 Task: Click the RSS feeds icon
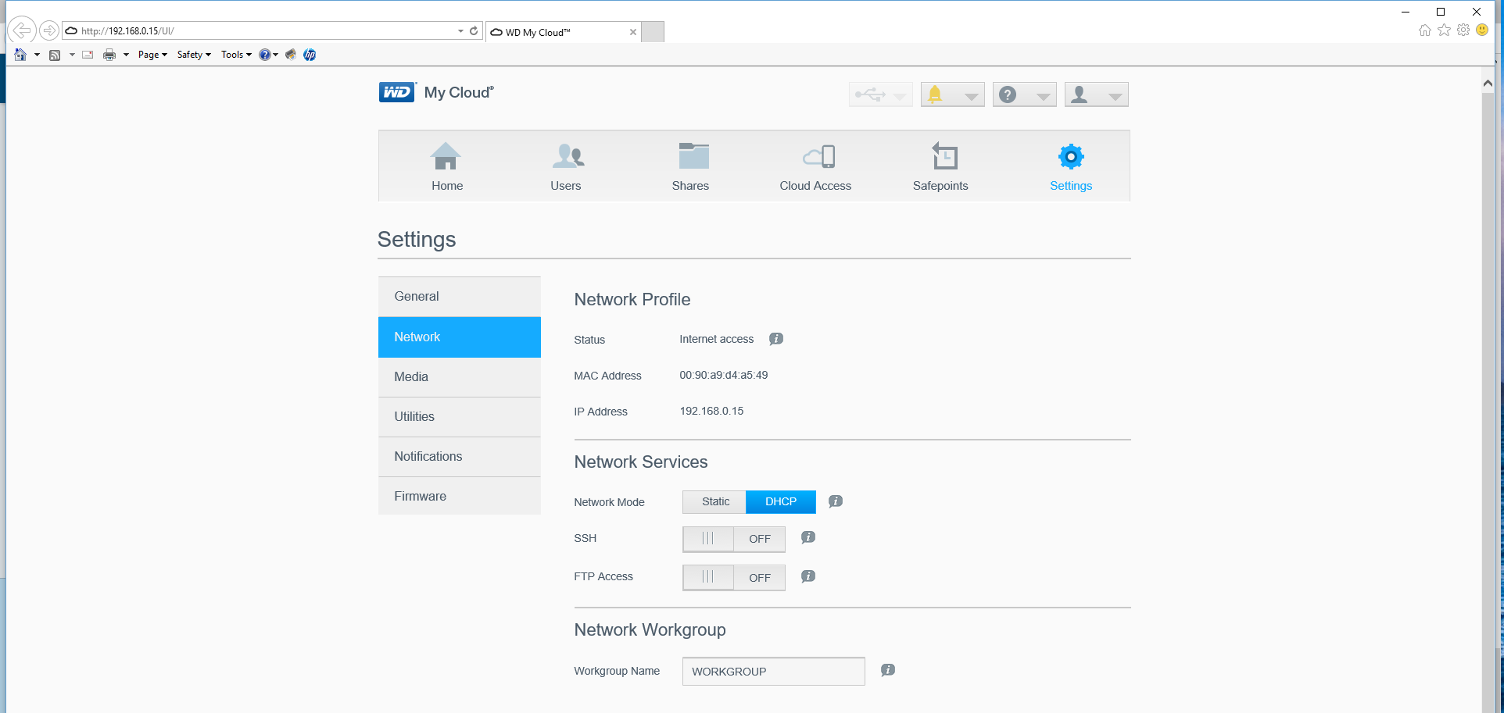pos(55,55)
